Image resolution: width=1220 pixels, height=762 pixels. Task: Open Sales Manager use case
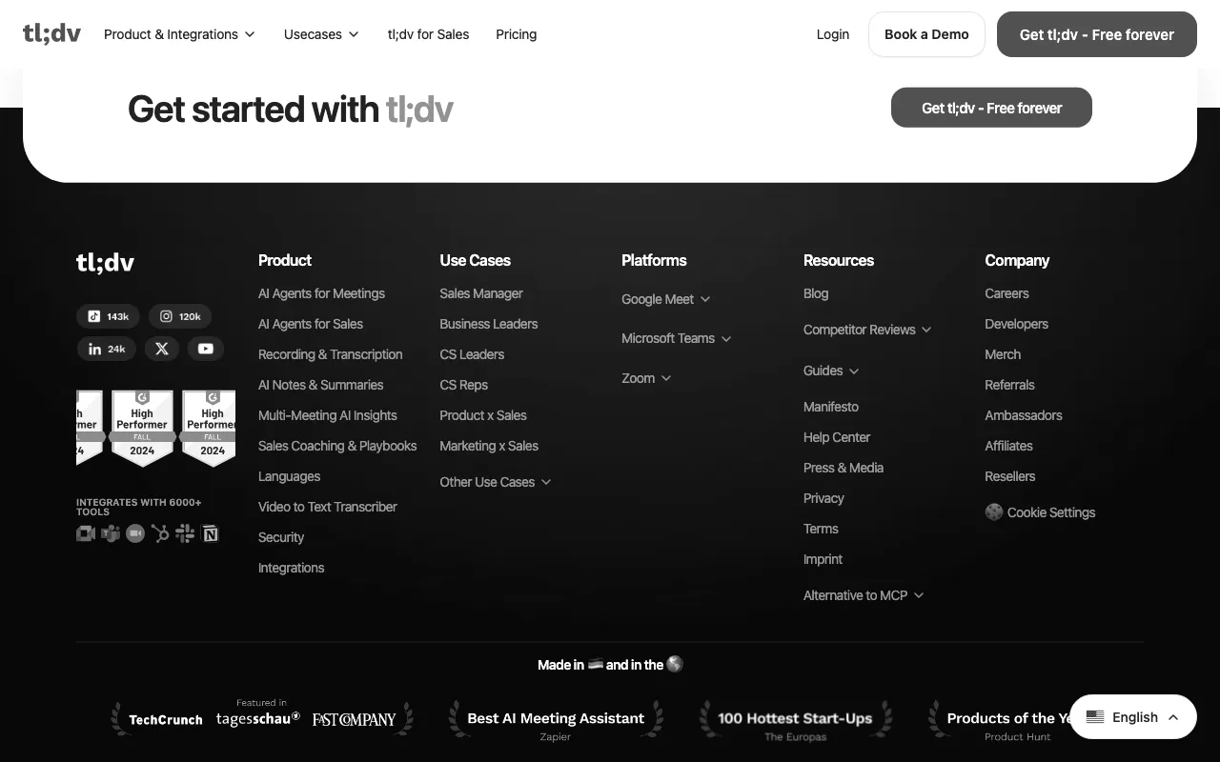coord(481,293)
